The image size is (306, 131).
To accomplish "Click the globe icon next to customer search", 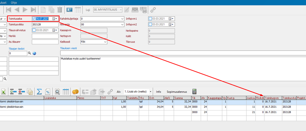I will (34, 54).
